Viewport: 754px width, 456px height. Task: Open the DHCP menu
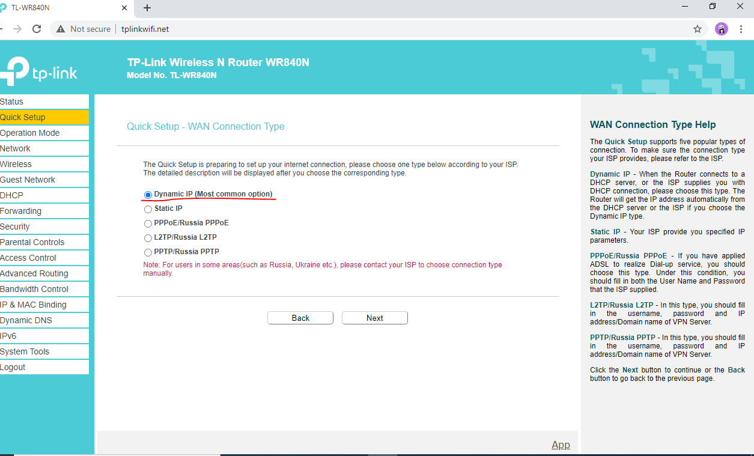click(44, 195)
